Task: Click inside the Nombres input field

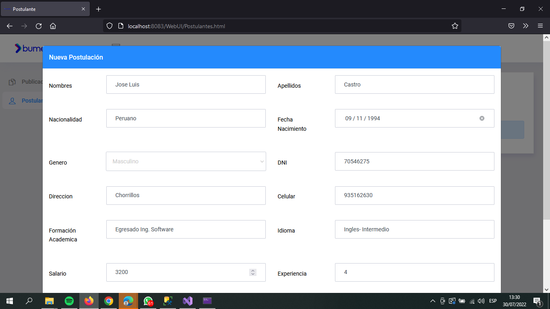Action: (186, 84)
